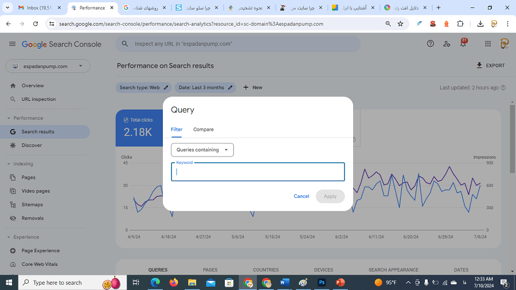Bookmark this page with the star icon
This screenshot has height=290, width=516.
pyautogui.click(x=400, y=24)
